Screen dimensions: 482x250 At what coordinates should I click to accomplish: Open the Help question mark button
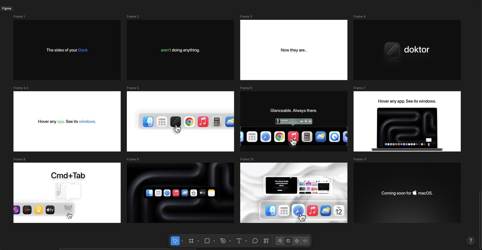[x=471, y=241]
